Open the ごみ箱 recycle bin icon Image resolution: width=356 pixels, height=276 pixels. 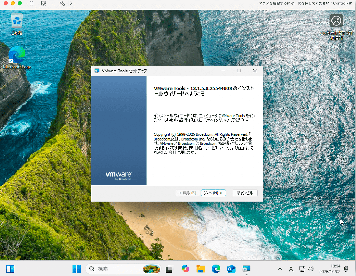(x=17, y=25)
